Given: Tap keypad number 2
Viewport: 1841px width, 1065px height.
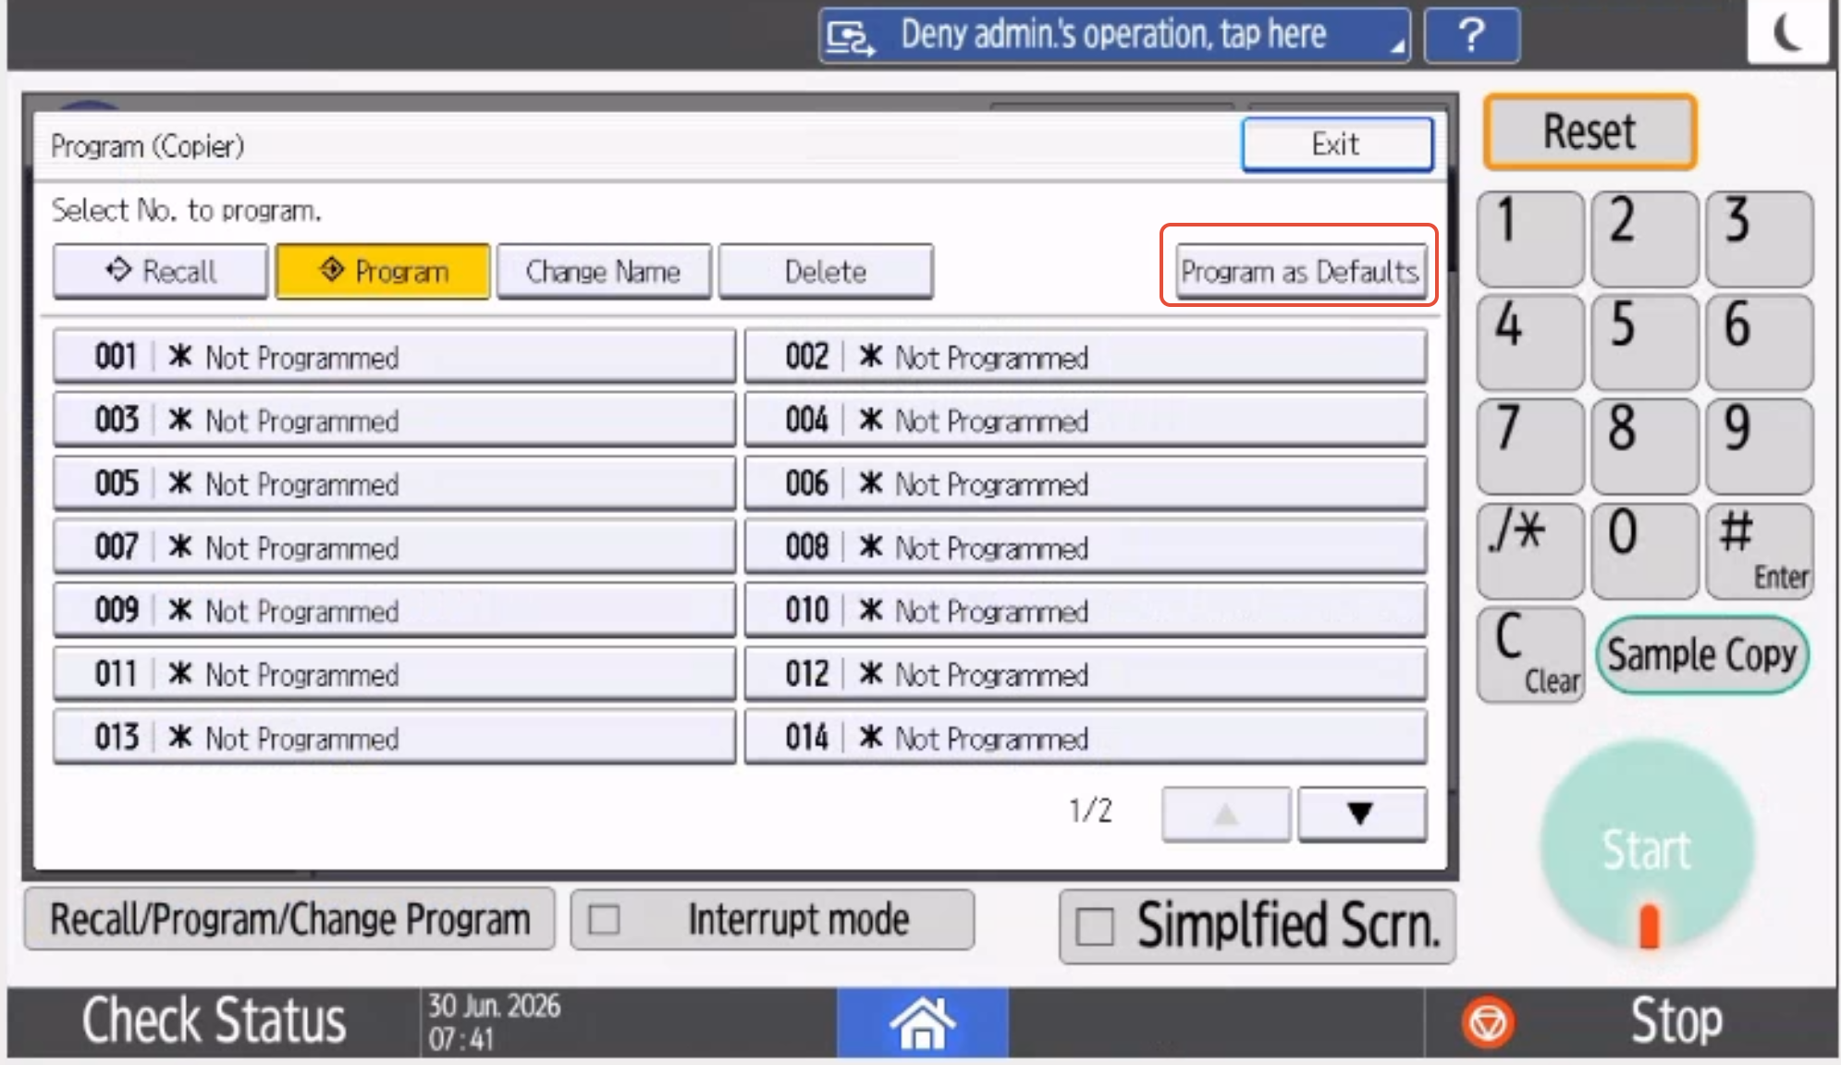Looking at the screenshot, I should [1644, 239].
